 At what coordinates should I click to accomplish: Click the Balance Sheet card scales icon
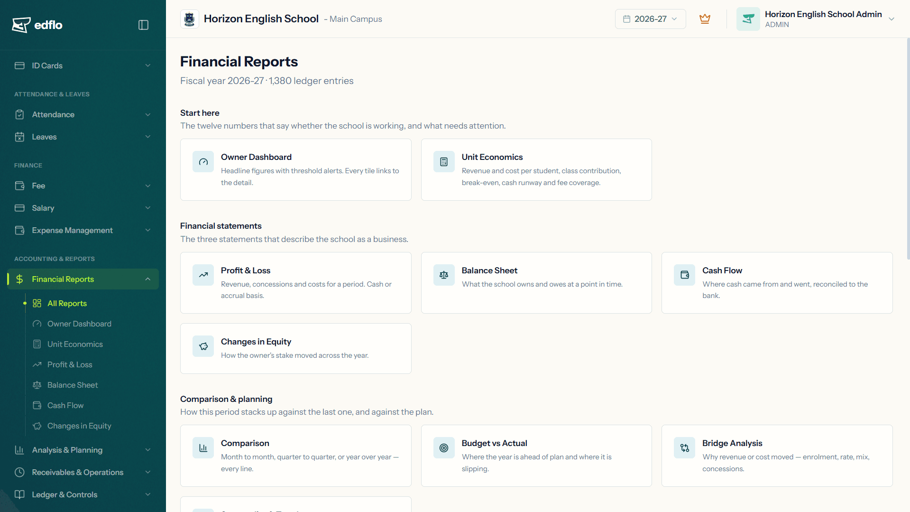(x=444, y=275)
